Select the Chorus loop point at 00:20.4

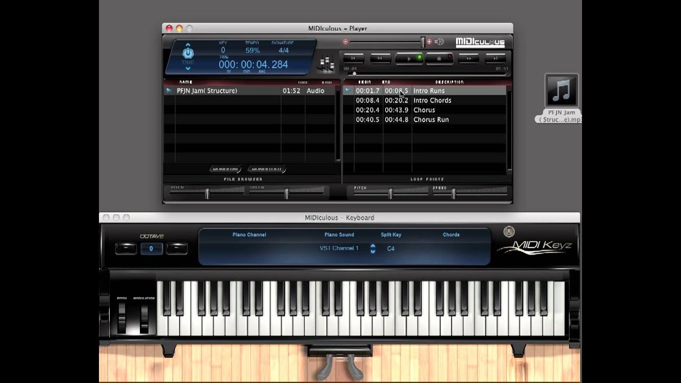tap(424, 110)
